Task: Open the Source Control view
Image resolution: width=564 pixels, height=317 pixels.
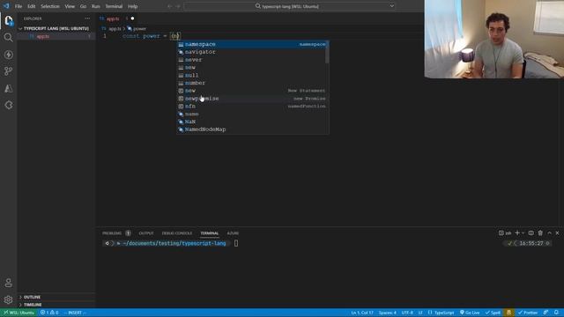Action: click(8, 71)
